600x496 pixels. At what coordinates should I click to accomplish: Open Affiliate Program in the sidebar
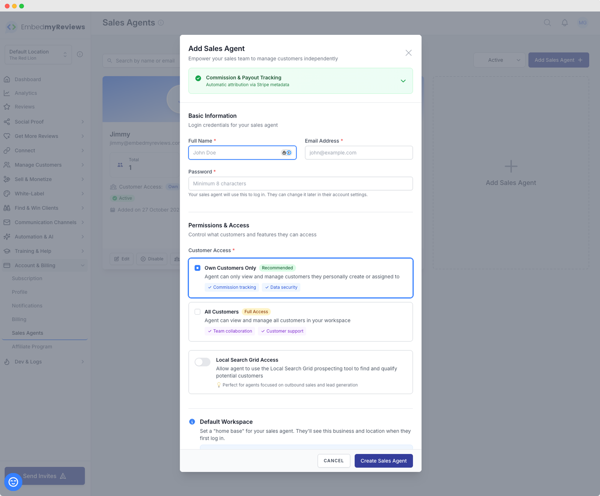[x=32, y=347]
